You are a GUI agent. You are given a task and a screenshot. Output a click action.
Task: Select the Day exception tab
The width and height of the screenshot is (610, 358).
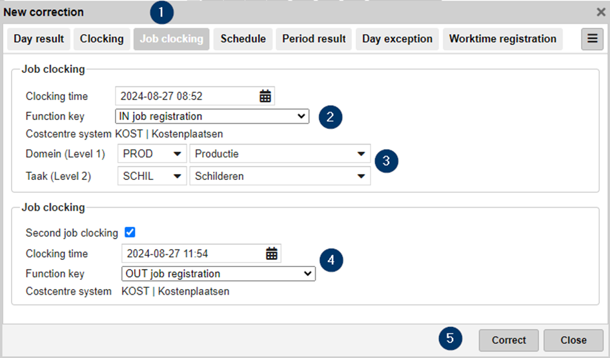tap(397, 39)
